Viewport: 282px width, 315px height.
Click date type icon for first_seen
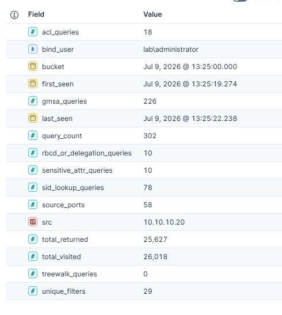click(x=33, y=84)
